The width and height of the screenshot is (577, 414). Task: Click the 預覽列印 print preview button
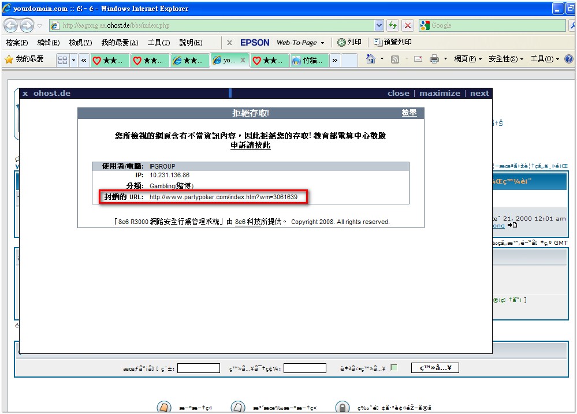pos(393,43)
